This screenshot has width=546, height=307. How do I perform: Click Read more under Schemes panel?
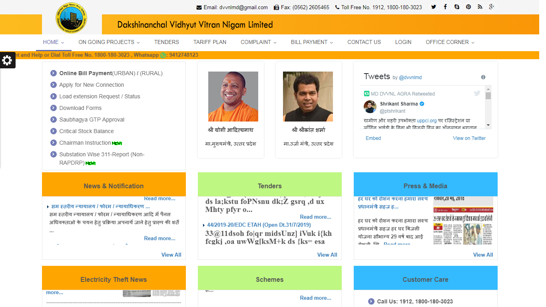tap(315, 298)
